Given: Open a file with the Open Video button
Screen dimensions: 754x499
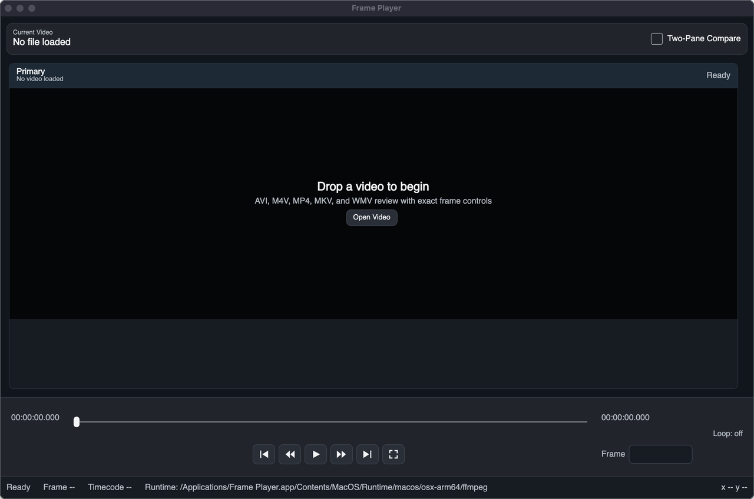Looking at the screenshot, I should click(372, 217).
